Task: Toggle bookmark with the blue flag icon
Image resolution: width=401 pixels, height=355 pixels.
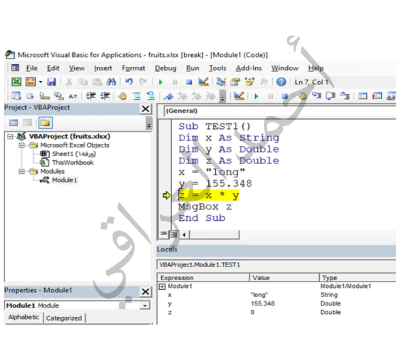Action: pos(169,96)
